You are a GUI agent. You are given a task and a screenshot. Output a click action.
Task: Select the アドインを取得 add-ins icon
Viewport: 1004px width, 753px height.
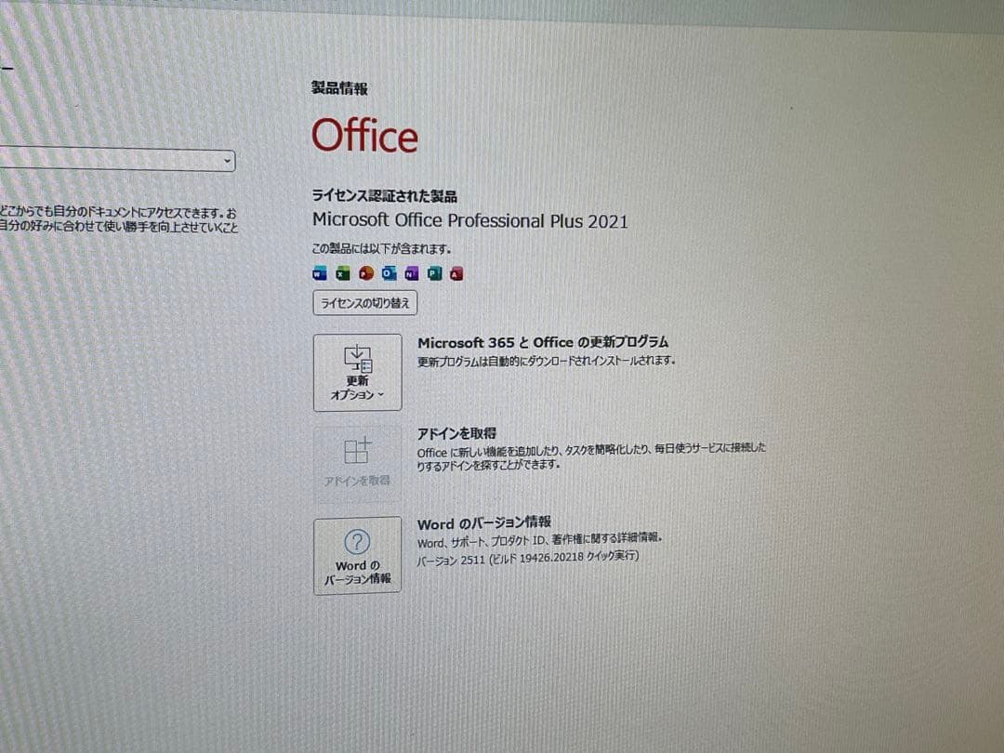(x=357, y=451)
